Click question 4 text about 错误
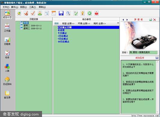This screenshot has width=160, height=117. (138, 92)
